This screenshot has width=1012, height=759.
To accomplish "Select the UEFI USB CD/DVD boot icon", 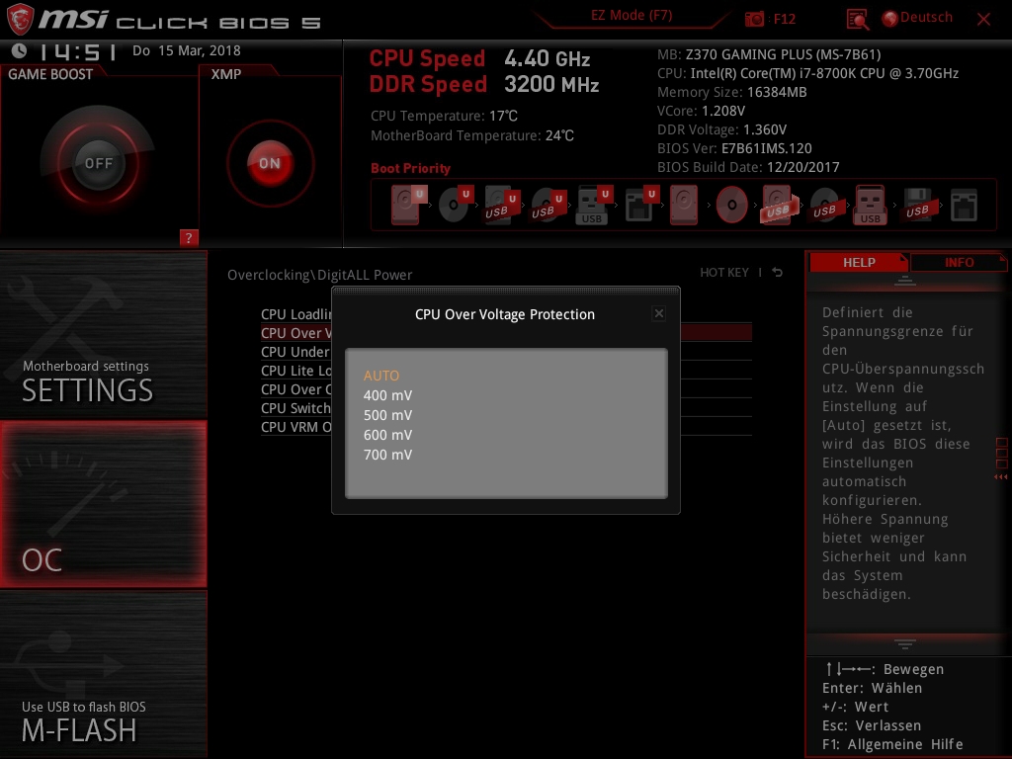I will (548, 205).
